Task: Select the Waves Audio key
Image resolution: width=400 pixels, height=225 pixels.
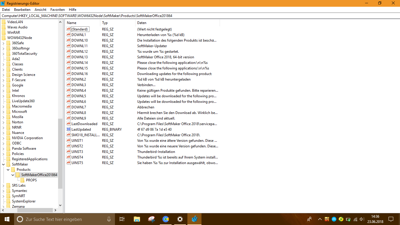Action: click(17, 27)
